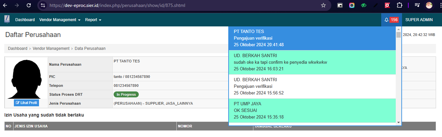
Task: Open the browser profile avatar
Action: coord(429,5)
